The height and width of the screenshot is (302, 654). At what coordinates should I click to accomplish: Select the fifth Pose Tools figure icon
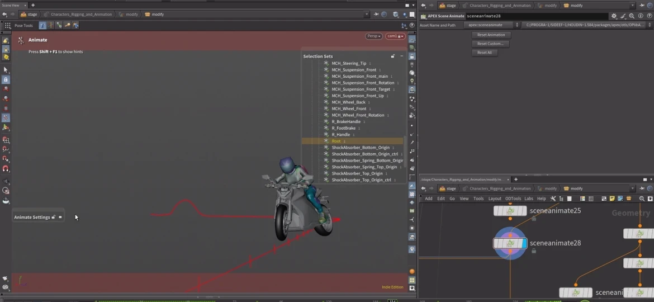(x=75, y=25)
